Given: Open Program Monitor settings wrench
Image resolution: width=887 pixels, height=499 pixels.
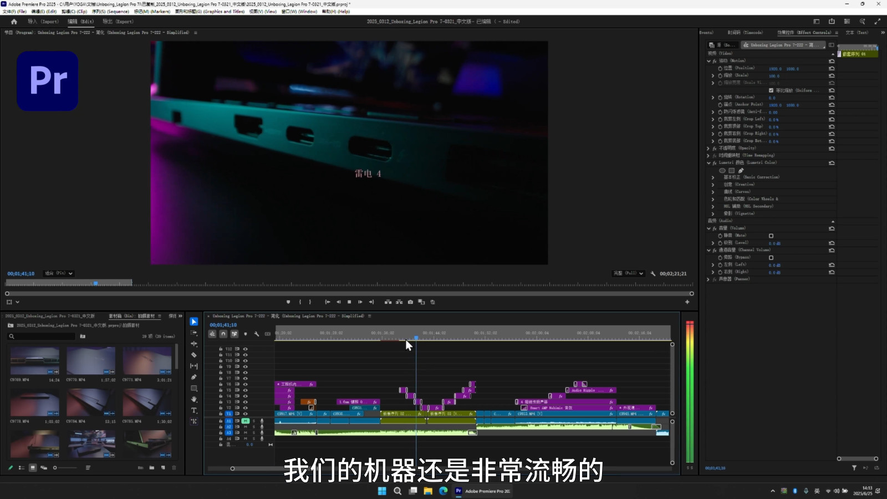Looking at the screenshot, I should click(653, 273).
